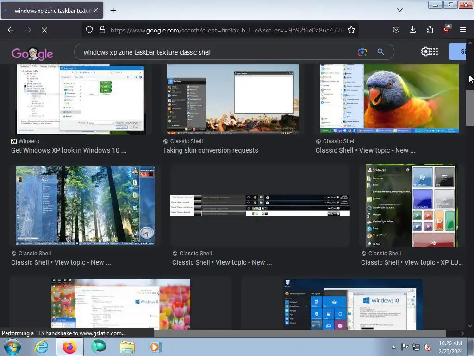Click the horizontal scrollbar right arrow
The height and width of the screenshot is (356, 474).
coord(462,333)
